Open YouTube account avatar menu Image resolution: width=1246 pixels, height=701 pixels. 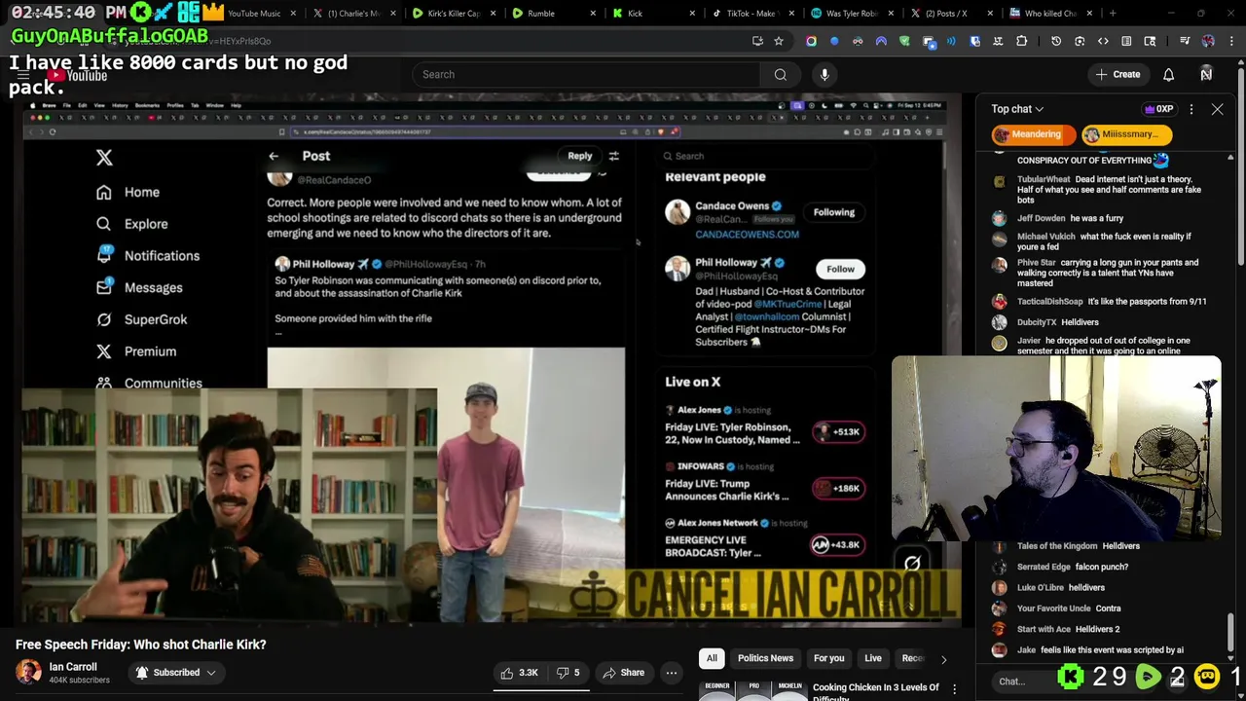tap(1206, 74)
